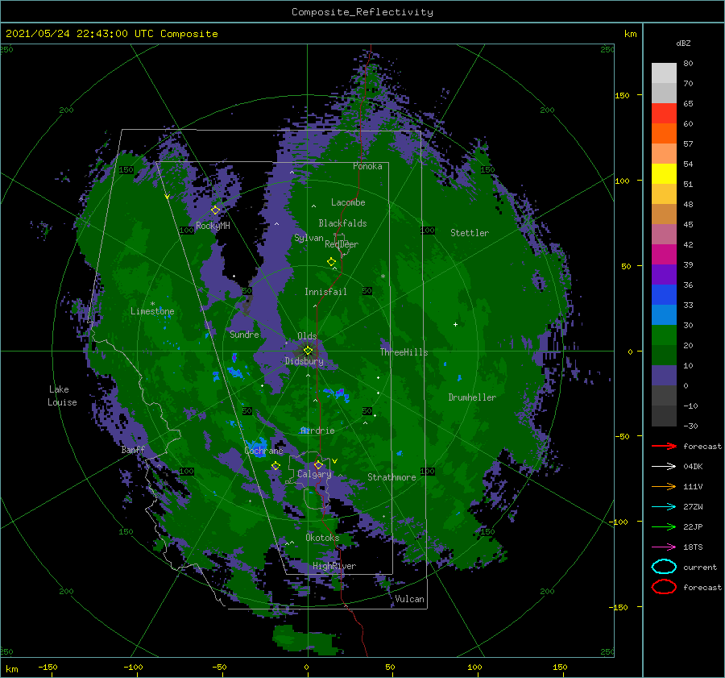Click the cyan 27ZW arrow icon

click(x=664, y=506)
